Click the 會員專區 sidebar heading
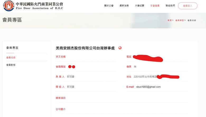 pos(12,48)
